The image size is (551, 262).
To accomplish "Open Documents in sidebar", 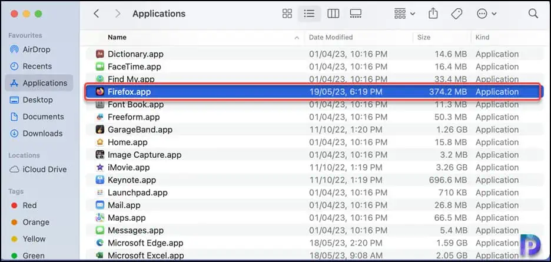I will [43, 117].
